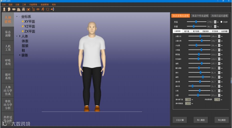Click the stepper beside value 189.6
The width and height of the screenshot is (232, 128).
(x=219, y=36)
